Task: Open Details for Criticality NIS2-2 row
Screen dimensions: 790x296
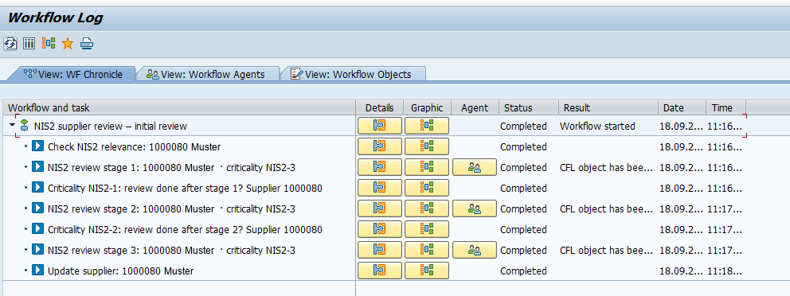Action: pyautogui.click(x=380, y=229)
